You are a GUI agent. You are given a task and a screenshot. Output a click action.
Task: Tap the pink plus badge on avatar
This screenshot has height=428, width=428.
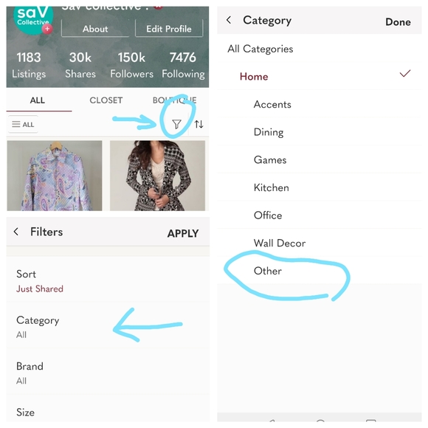(x=47, y=29)
